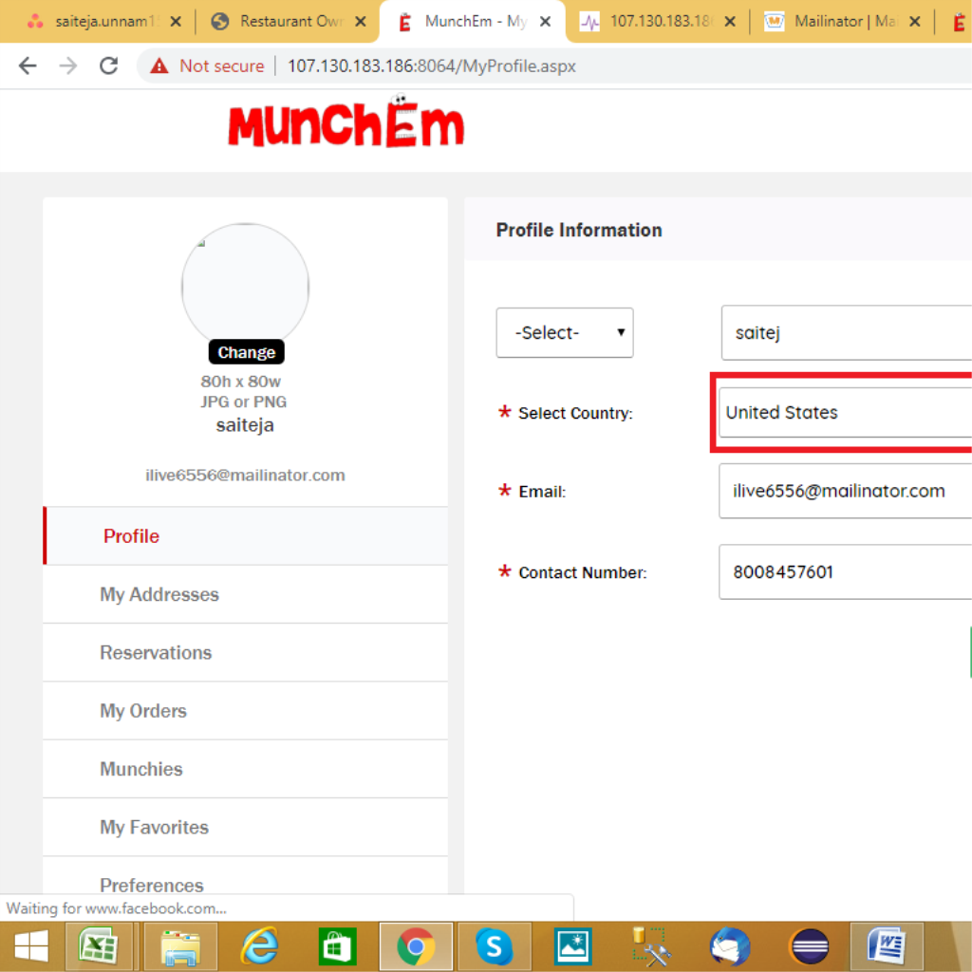The height and width of the screenshot is (972, 972).
Task: Open Word from the taskbar
Action: (x=888, y=945)
